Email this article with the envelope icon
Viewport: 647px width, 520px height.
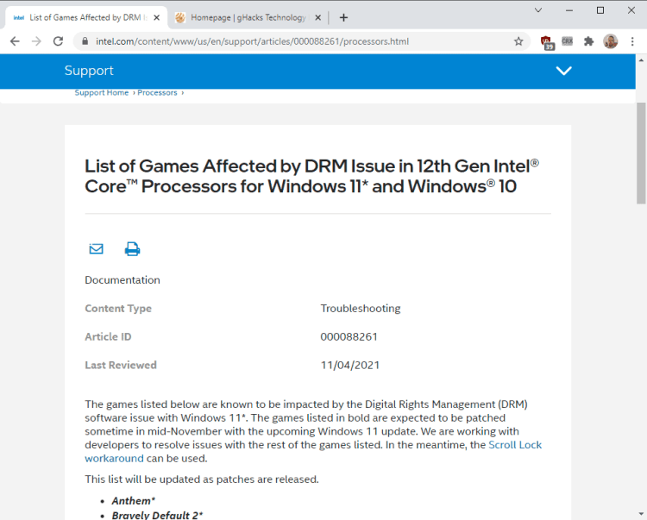(96, 248)
